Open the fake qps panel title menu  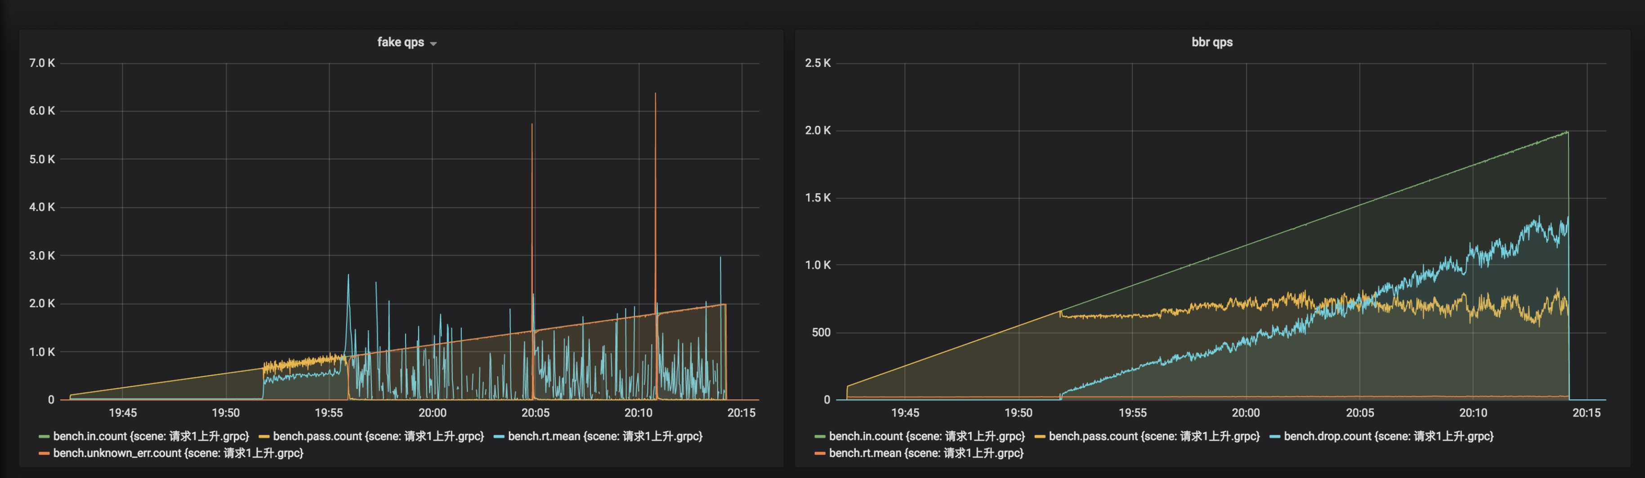pos(400,42)
